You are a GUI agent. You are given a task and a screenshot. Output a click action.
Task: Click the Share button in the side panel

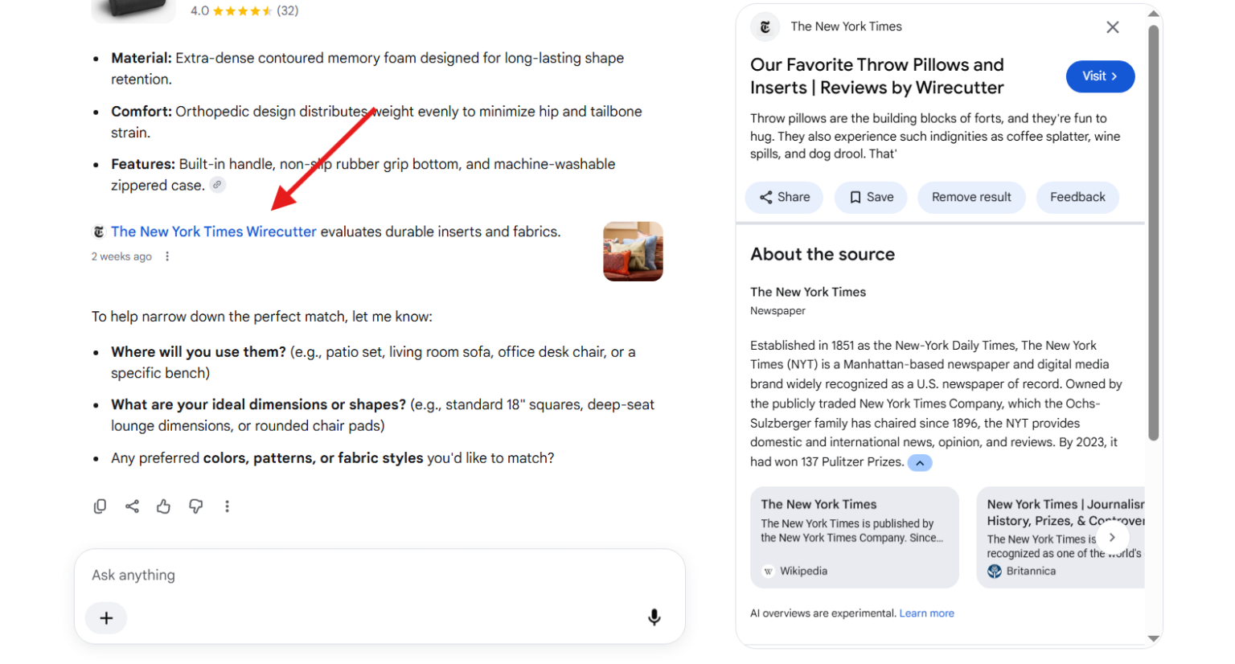(785, 198)
